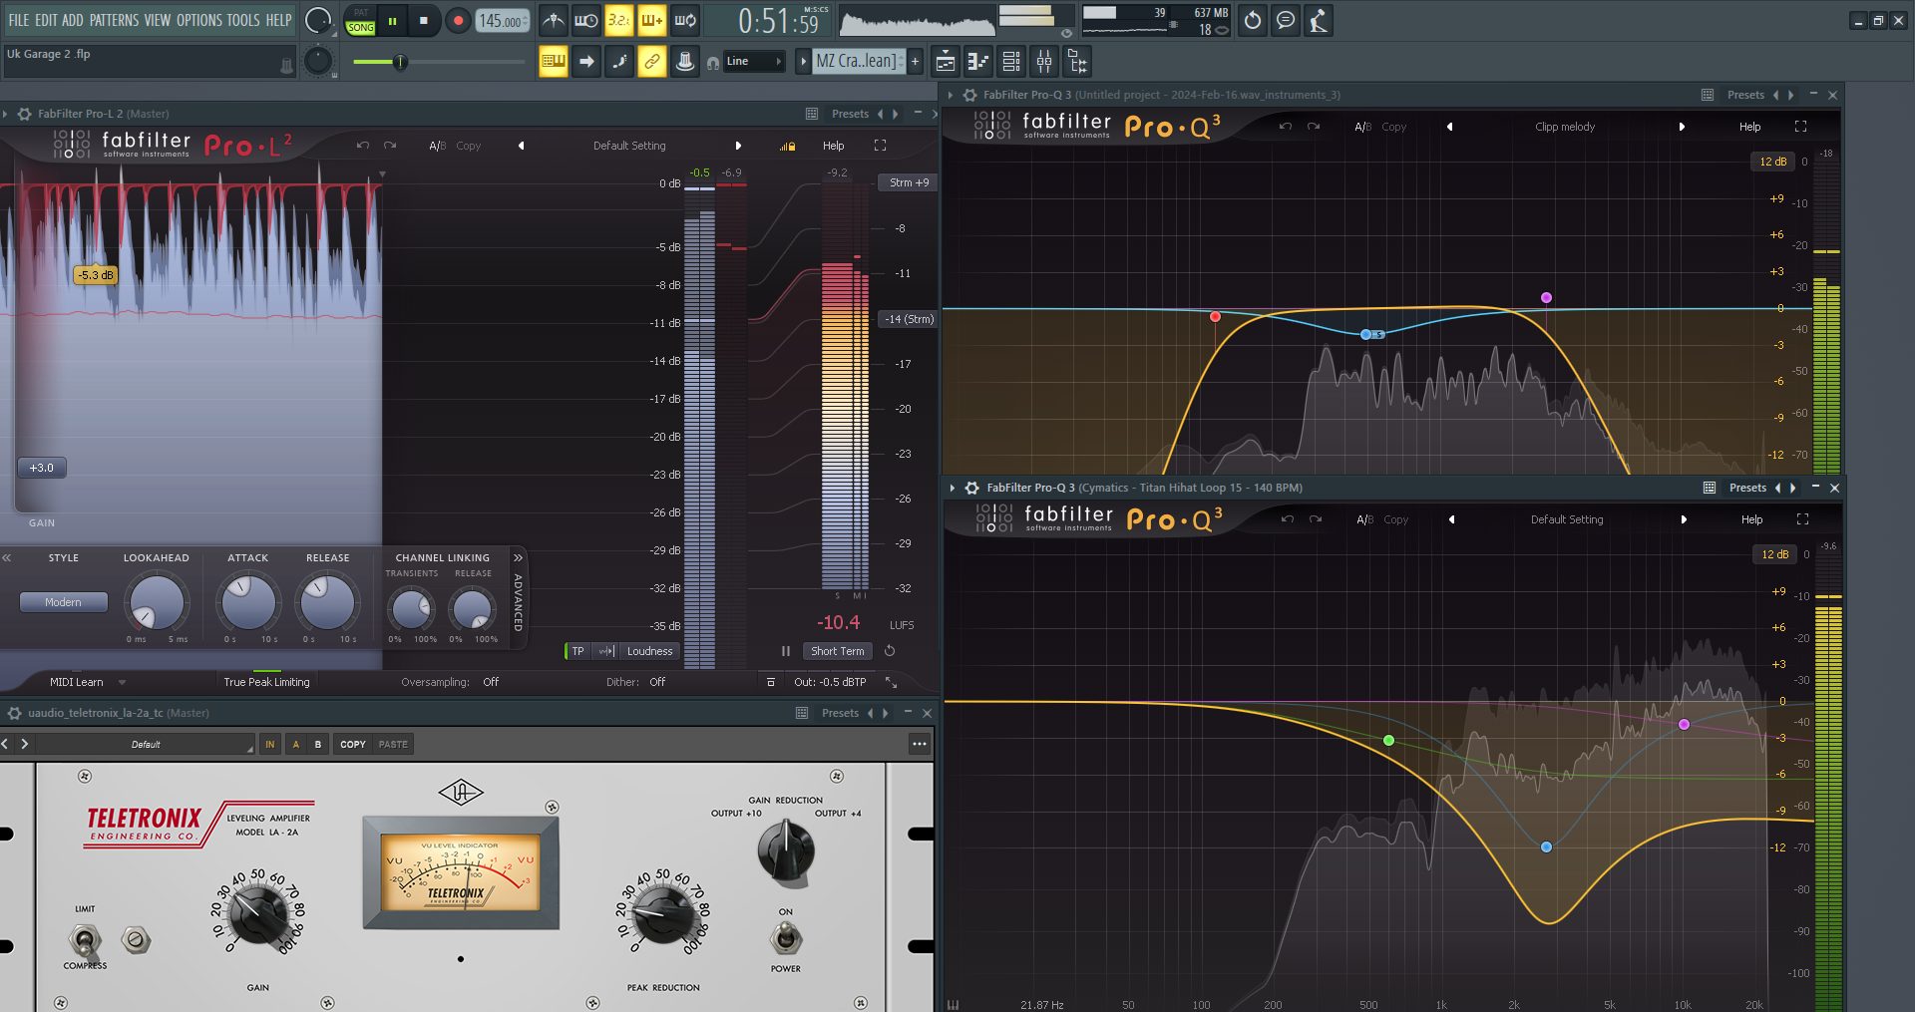Open Default Setting preset menu in Pro-L 2
The width and height of the screenshot is (1915, 1012).
coord(629,146)
